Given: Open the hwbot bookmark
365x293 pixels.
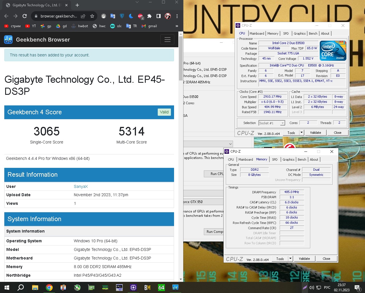Looking at the screenshot, I should [80, 26].
